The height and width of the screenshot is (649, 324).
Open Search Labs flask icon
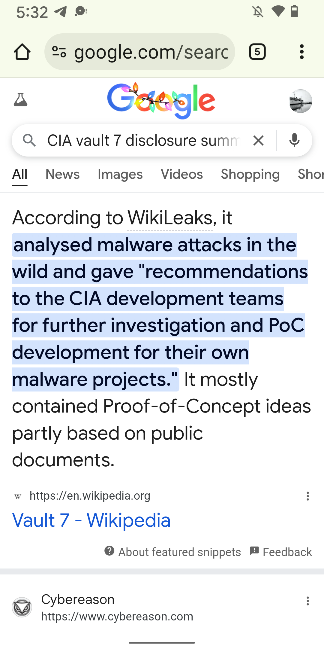pos(21,100)
